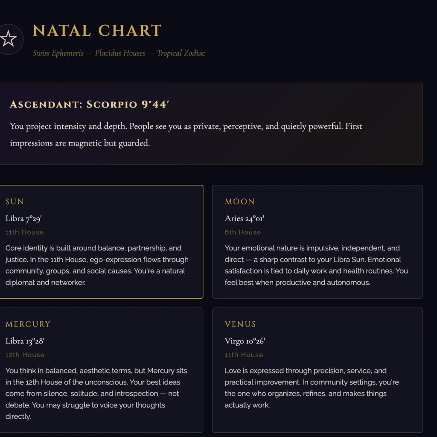Click the Moon title label
This screenshot has width=437, height=437.
[240, 201]
